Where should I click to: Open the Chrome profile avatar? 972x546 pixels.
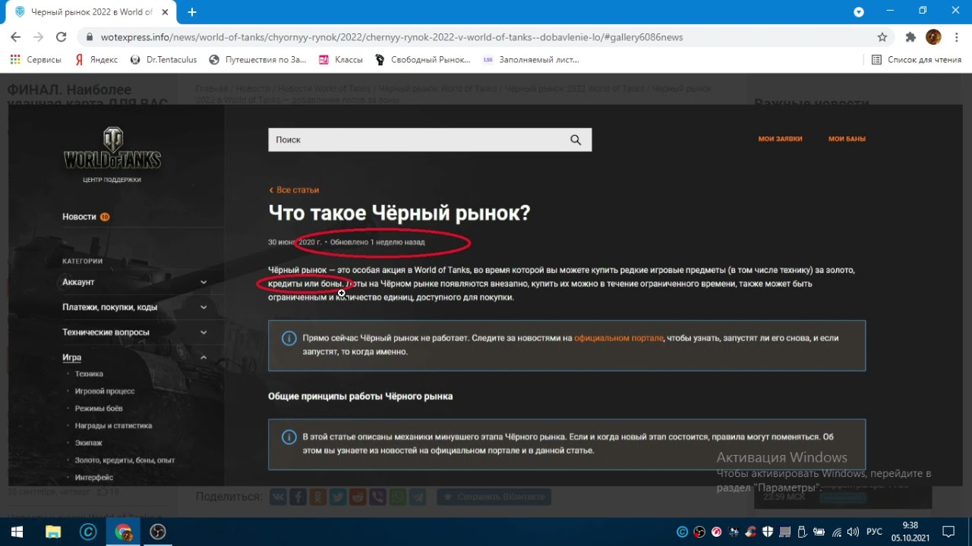click(934, 37)
